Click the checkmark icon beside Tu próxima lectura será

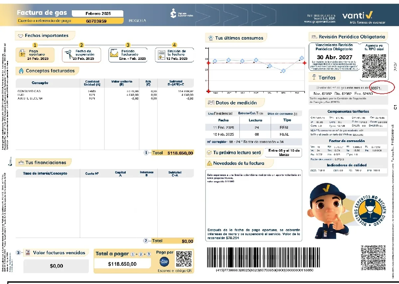click(209, 153)
